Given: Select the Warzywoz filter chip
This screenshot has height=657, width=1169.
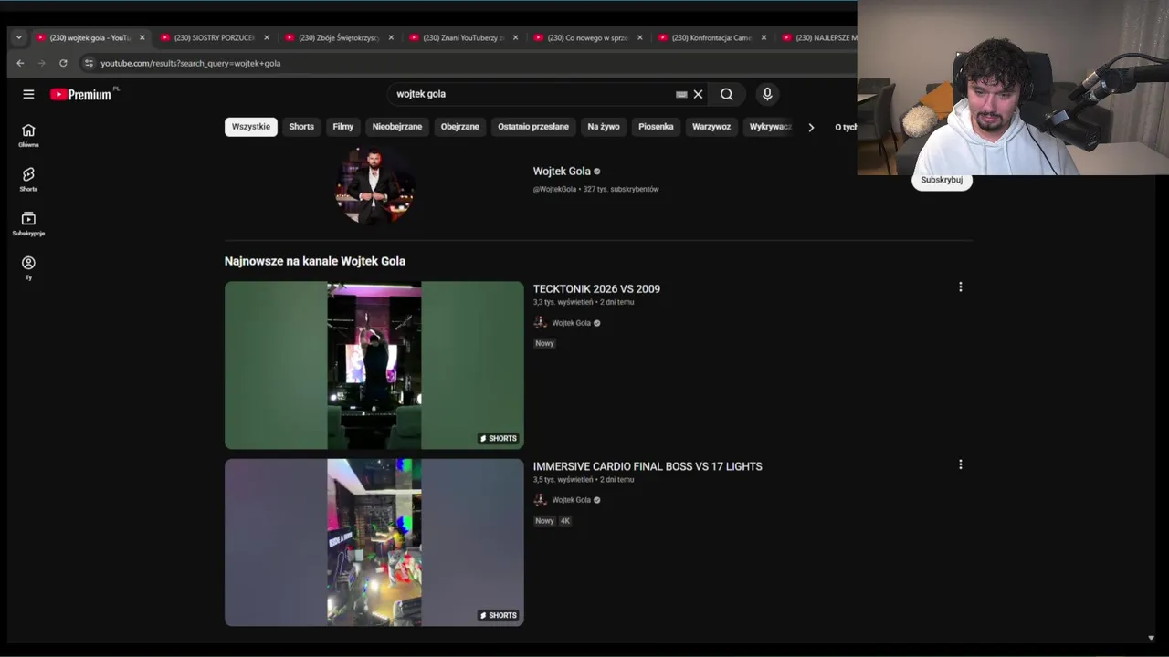Looking at the screenshot, I should [711, 127].
